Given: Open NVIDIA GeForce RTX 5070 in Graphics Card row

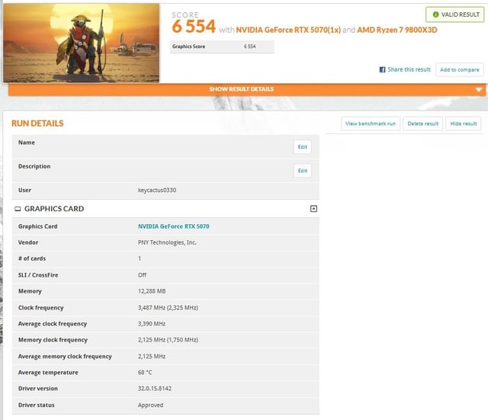Looking at the screenshot, I should click(x=173, y=226).
